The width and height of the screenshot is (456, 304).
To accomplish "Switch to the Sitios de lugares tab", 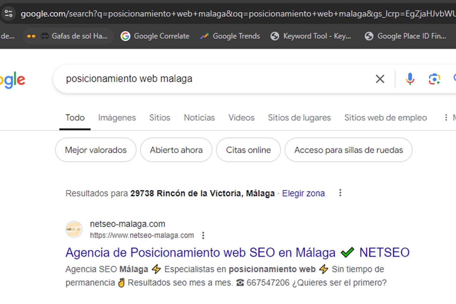I will point(299,118).
